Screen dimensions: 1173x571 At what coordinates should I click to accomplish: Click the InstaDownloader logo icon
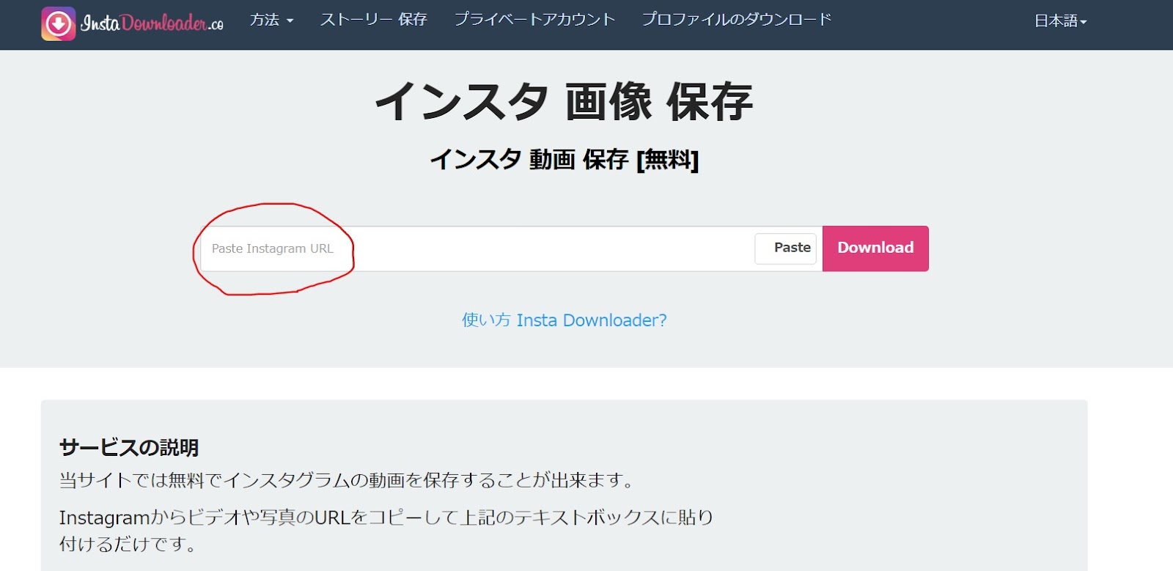(59, 23)
